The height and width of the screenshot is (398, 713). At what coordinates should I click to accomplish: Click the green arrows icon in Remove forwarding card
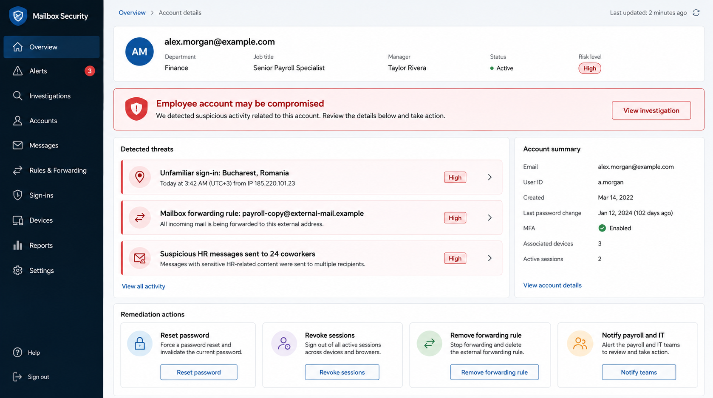click(x=429, y=343)
